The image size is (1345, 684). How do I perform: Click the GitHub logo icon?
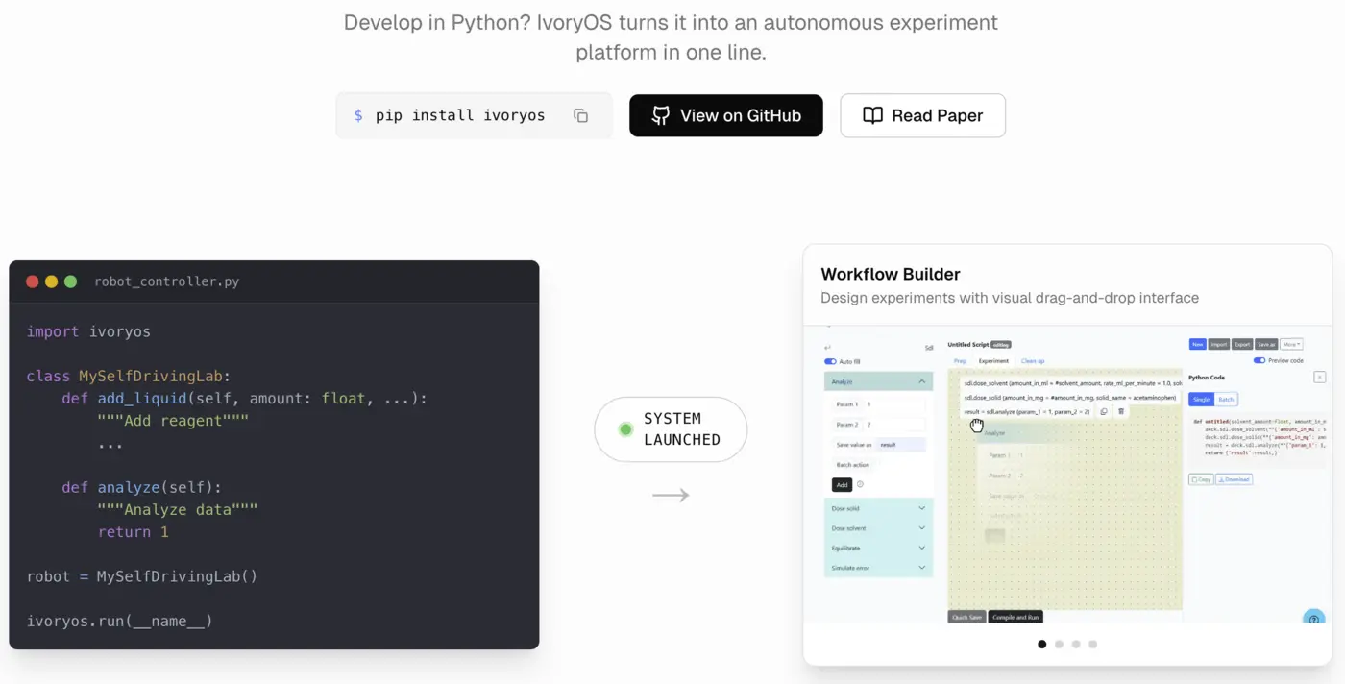[x=660, y=115]
